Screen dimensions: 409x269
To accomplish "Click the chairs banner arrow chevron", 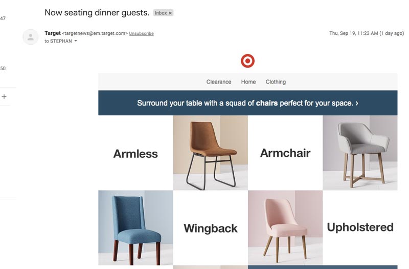I will [357, 103].
